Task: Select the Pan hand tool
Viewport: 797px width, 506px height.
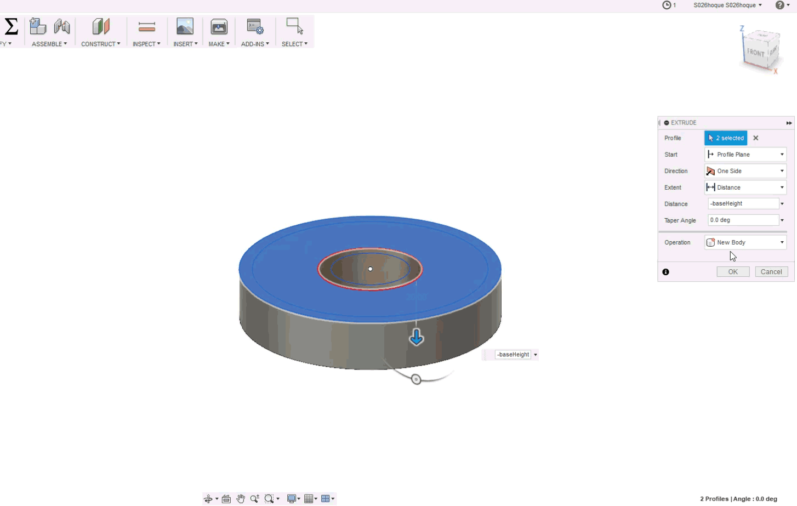Action: (241, 499)
